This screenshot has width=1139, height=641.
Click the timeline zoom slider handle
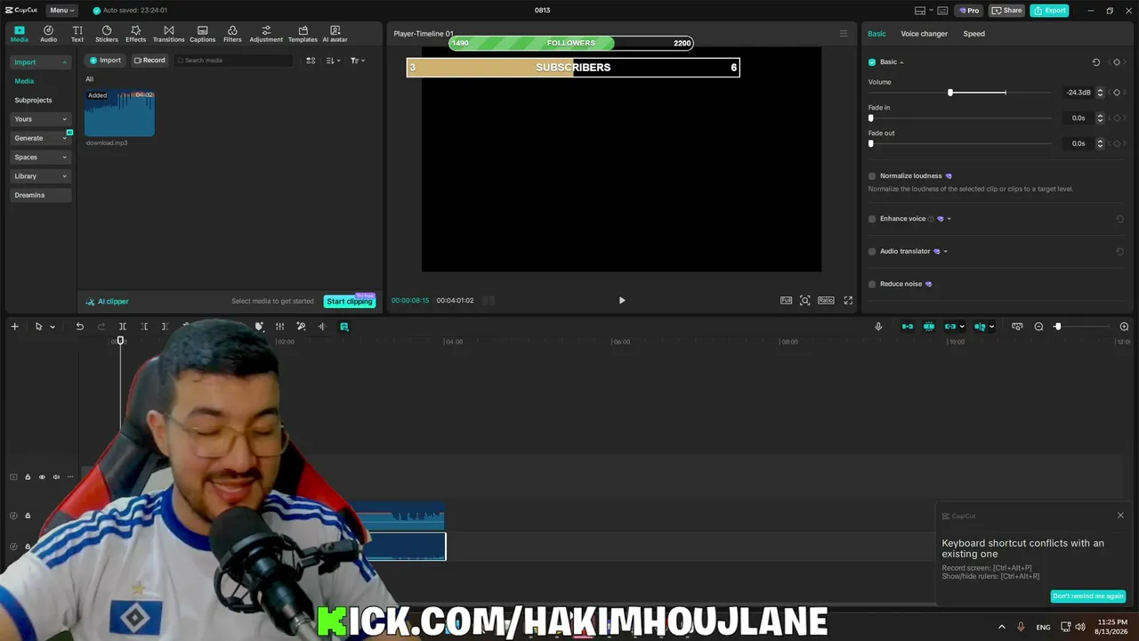click(1057, 327)
